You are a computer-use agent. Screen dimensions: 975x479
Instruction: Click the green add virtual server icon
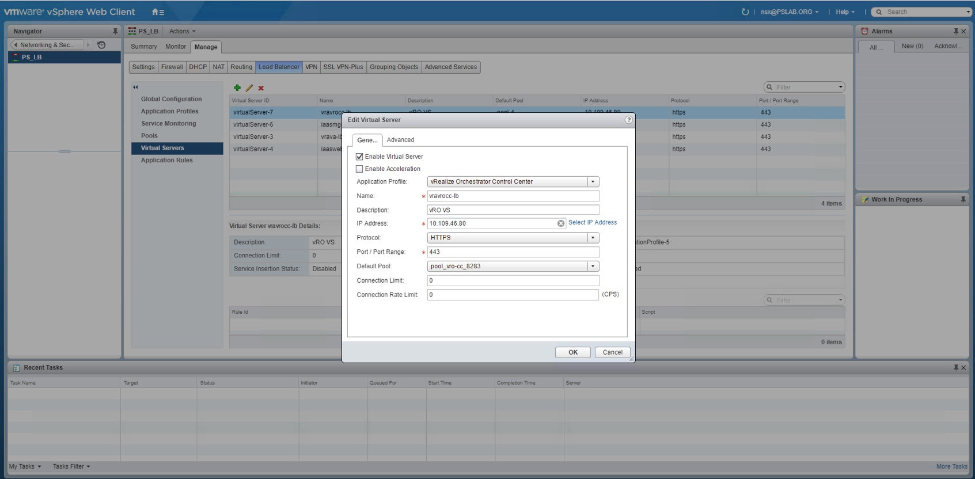click(x=237, y=88)
